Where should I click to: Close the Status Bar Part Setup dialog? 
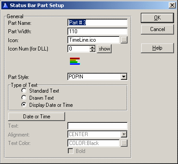tap(172, 5)
